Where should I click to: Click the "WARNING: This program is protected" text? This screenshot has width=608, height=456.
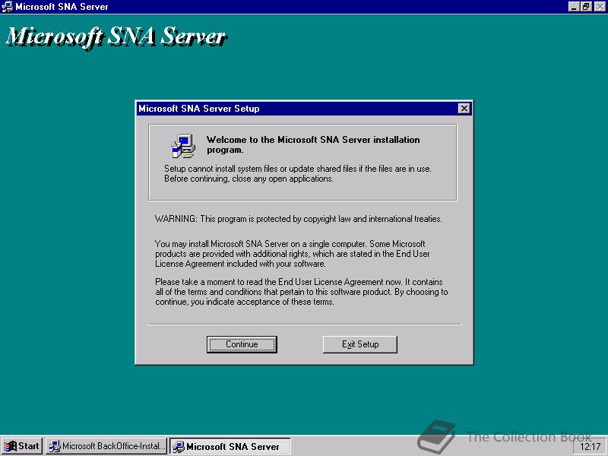click(298, 219)
